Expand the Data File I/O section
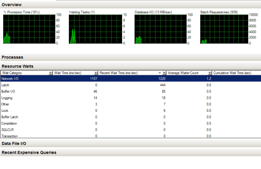The image size is (261, 169). point(130,144)
